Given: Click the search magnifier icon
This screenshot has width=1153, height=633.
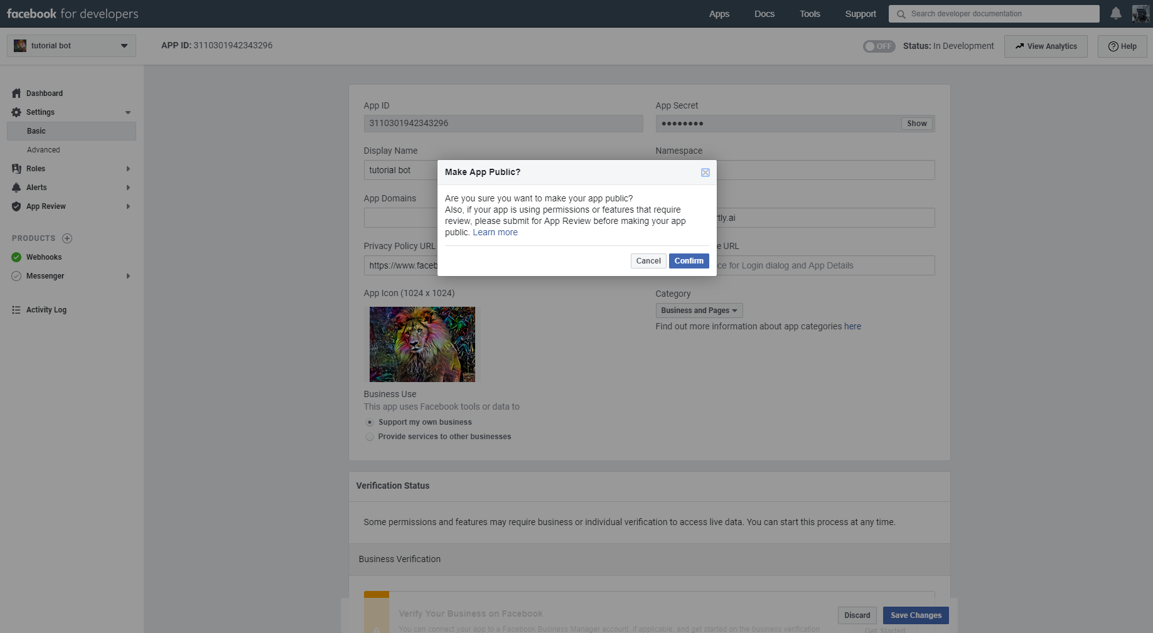Looking at the screenshot, I should [901, 14].
